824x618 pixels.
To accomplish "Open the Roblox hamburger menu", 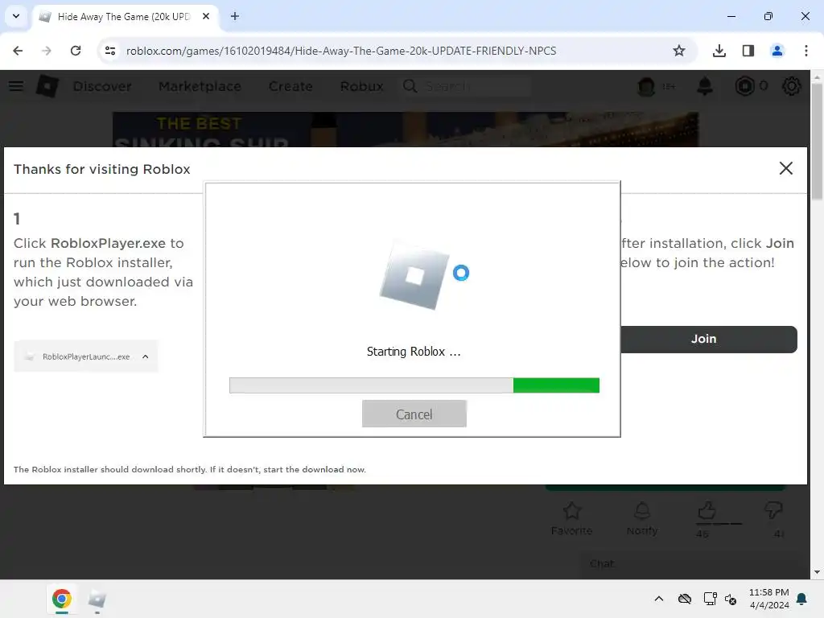I will [x=16, y=85].
